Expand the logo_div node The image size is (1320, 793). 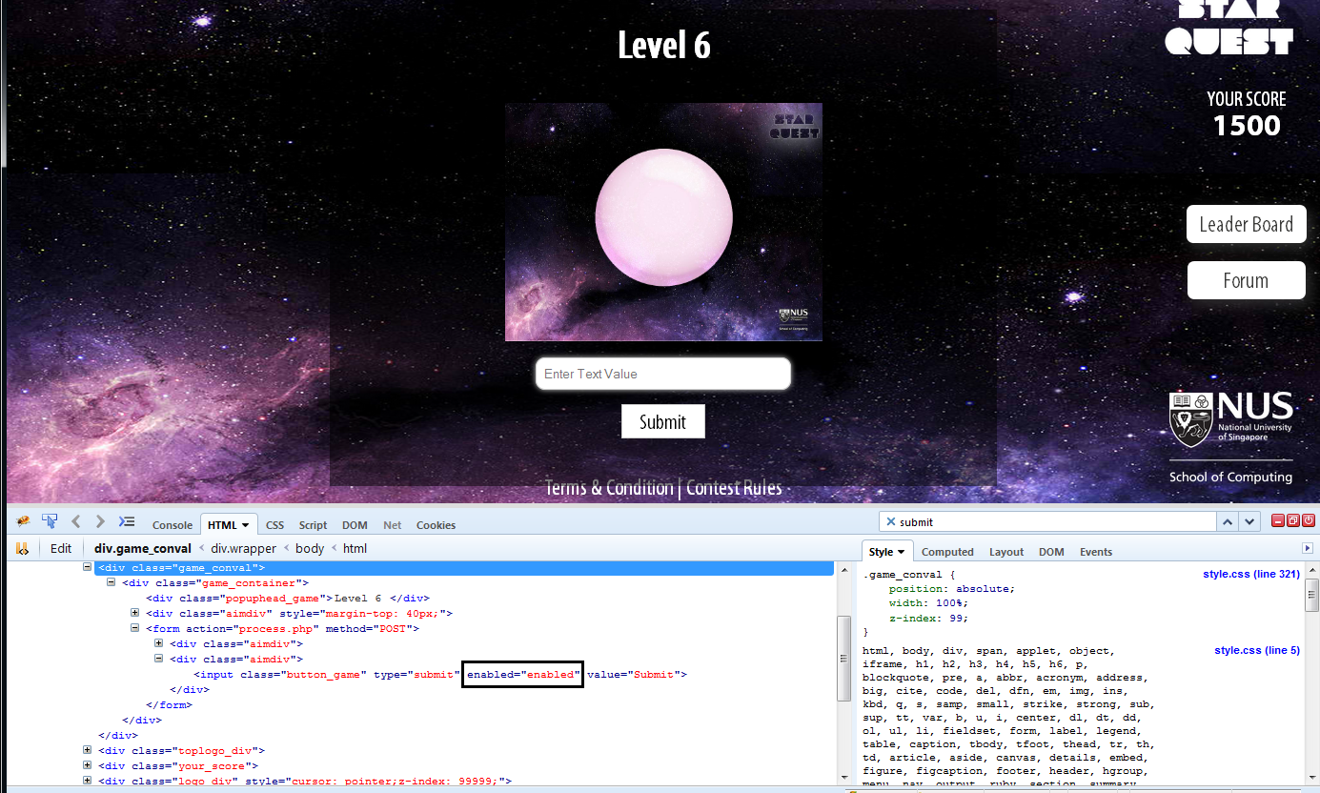pos(88,781)
